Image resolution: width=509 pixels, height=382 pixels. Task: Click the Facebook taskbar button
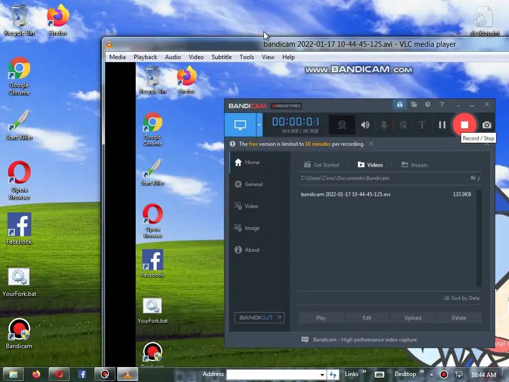(x=82, y=374)
